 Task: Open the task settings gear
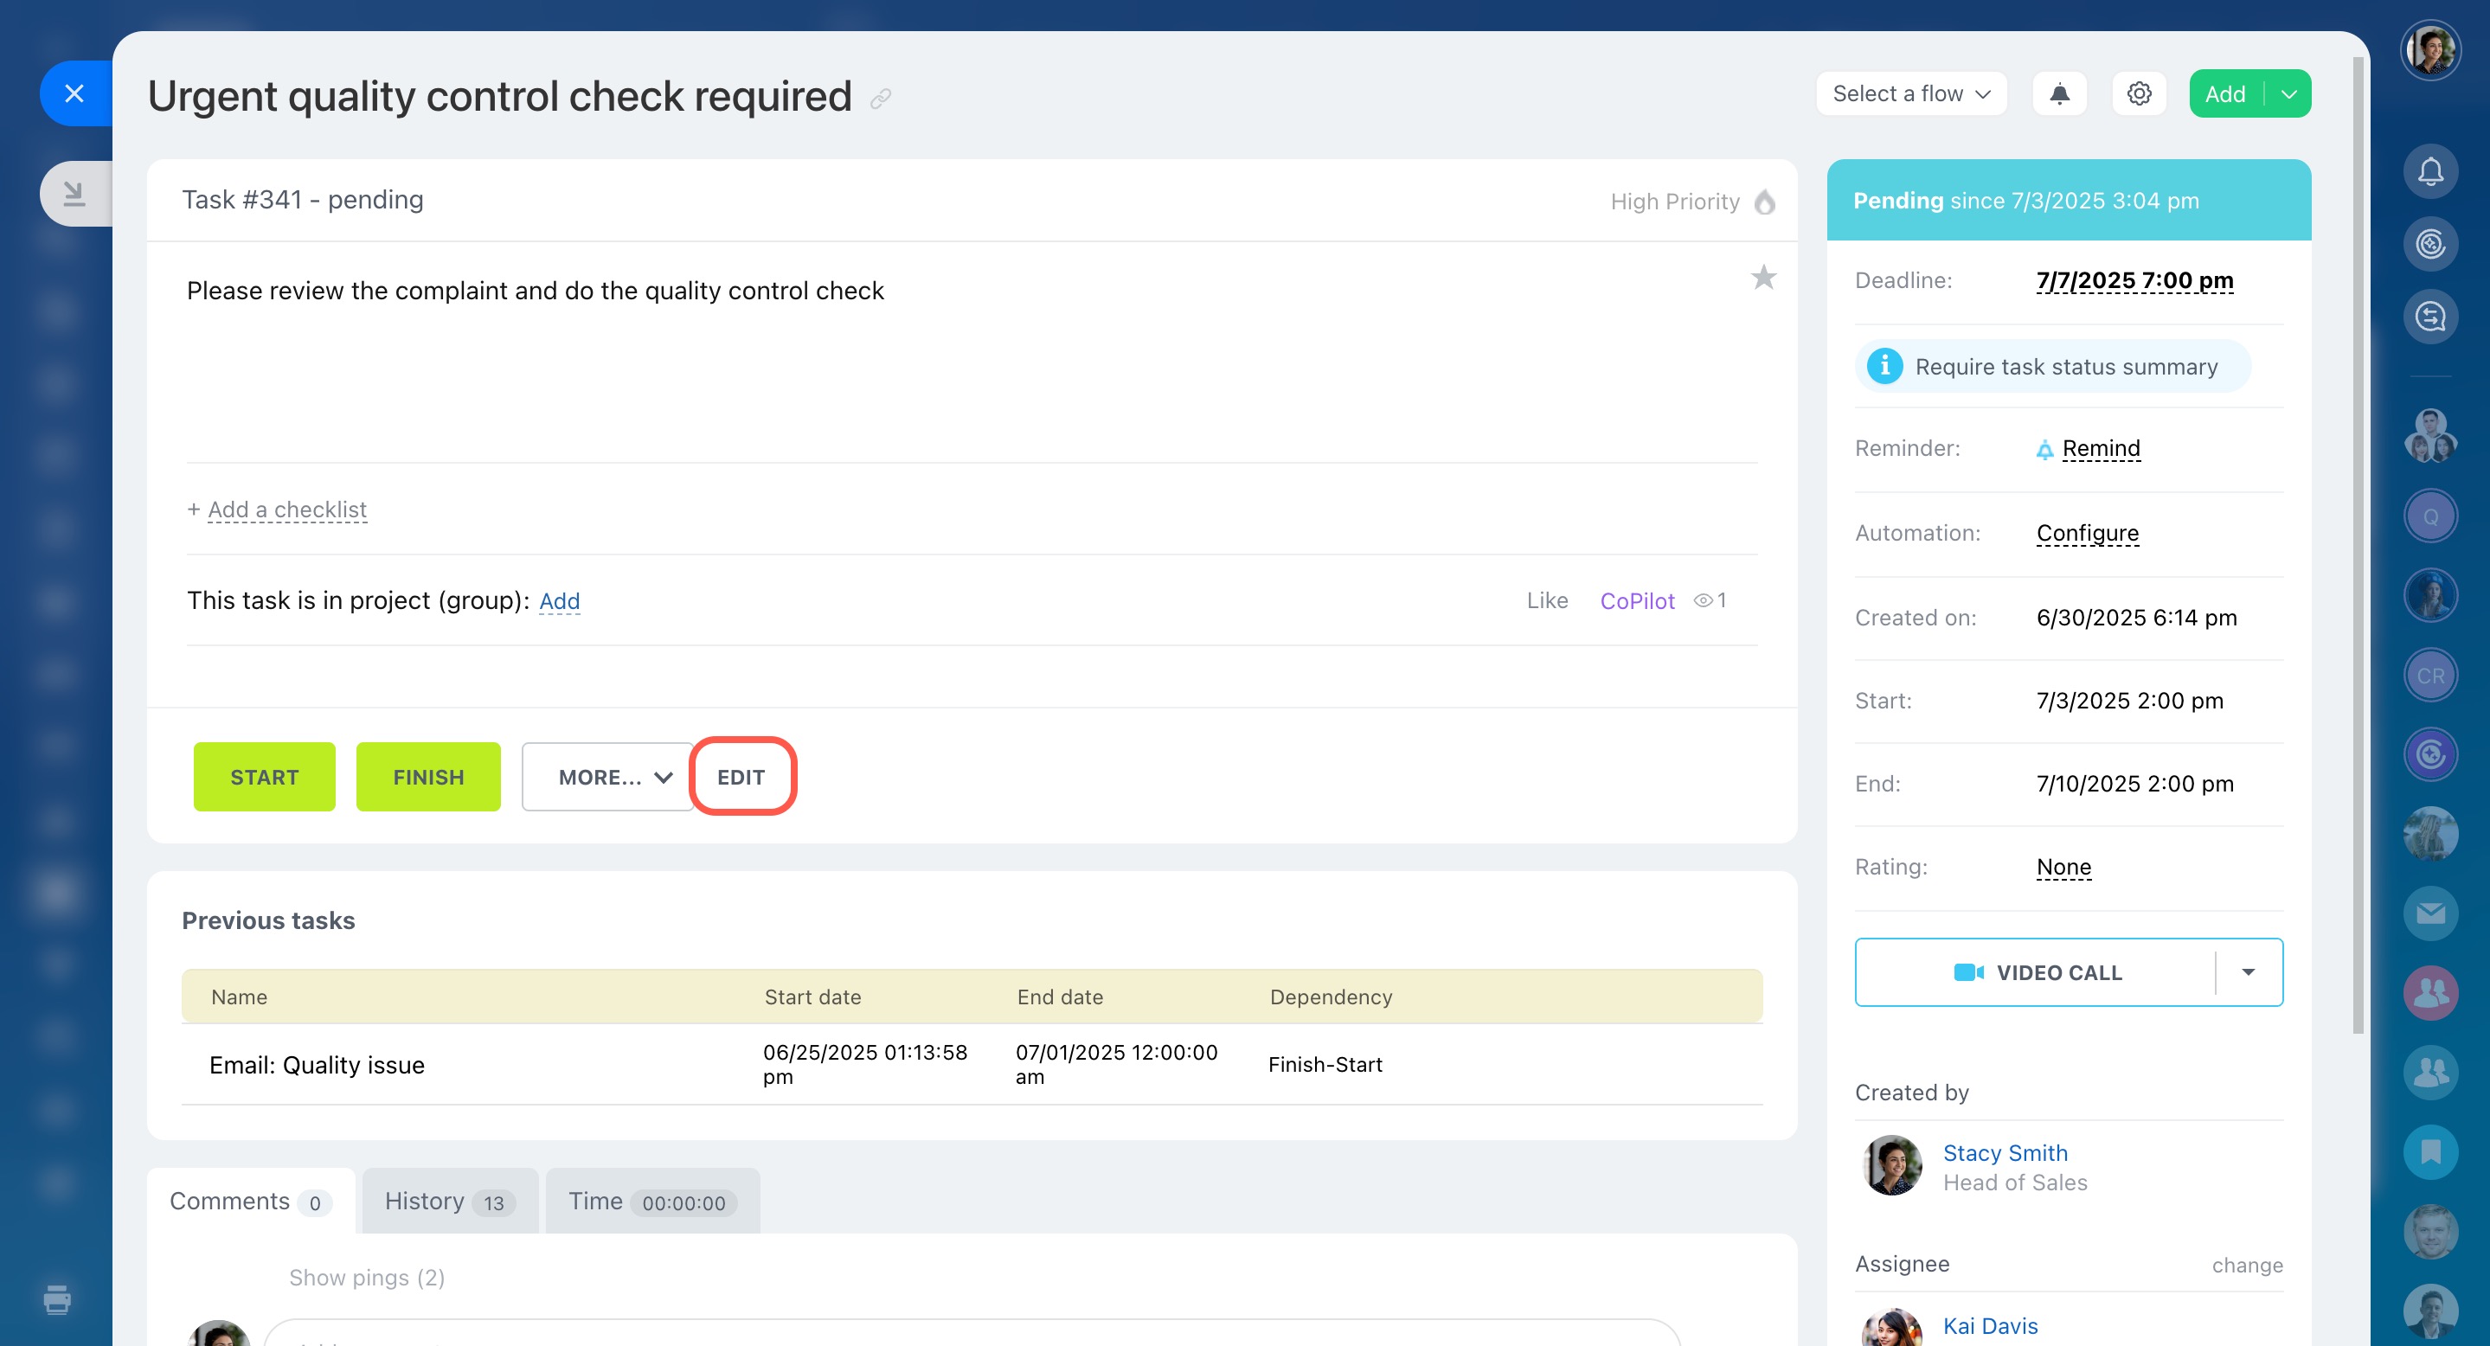(x=2138, y=93)
